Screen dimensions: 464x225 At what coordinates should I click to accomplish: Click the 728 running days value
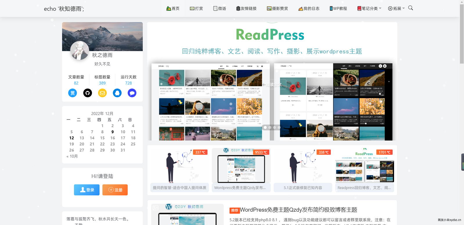(x=129, y=83)
